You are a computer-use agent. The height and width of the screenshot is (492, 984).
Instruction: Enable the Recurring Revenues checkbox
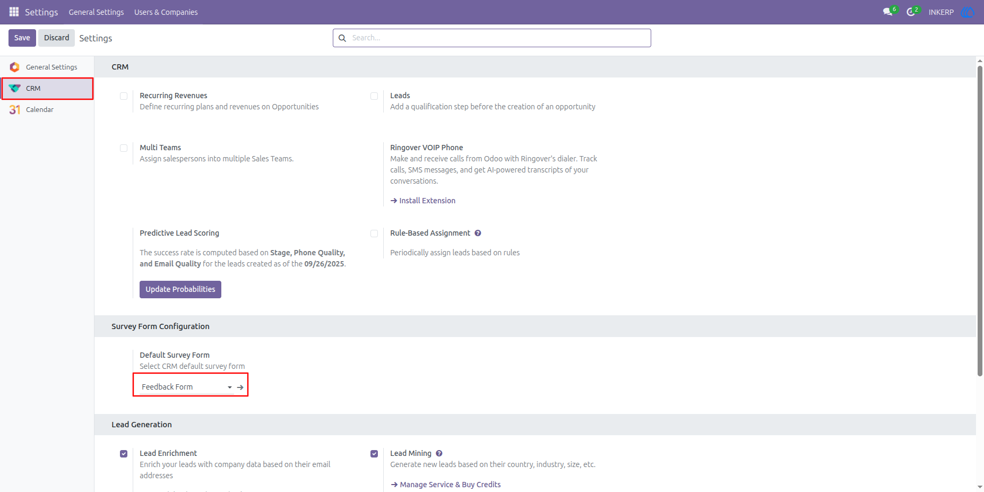click(x=124, y=96)
